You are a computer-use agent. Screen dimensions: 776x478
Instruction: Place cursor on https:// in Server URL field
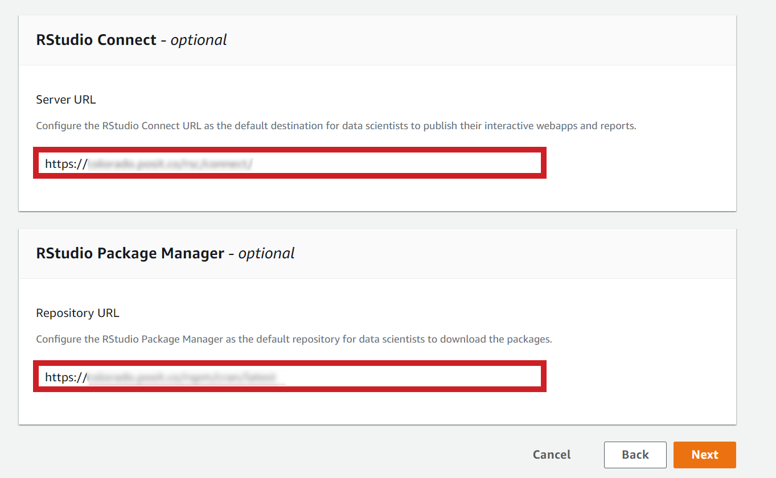(x=64, y=164)
